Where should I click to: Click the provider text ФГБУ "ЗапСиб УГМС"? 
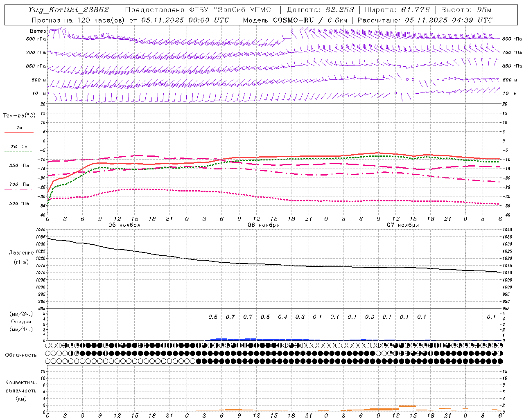[232, 10]
